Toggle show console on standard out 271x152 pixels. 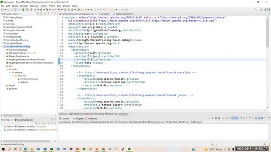[x=233, y=118]
